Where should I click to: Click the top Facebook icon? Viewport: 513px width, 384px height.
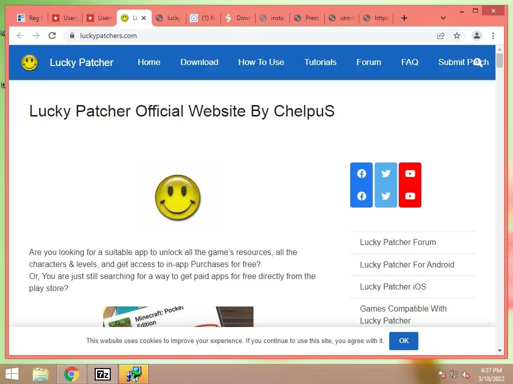click(362, 173)
